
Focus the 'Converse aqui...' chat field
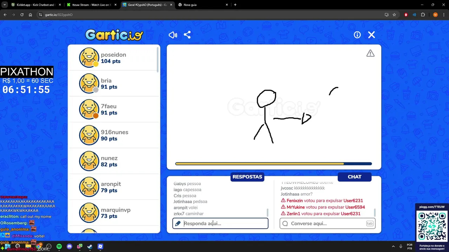328,223
